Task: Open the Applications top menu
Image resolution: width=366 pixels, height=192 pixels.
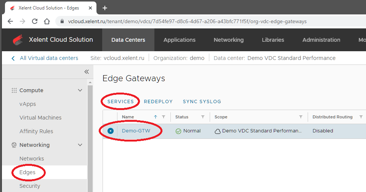Action: [x=180, y=40]
